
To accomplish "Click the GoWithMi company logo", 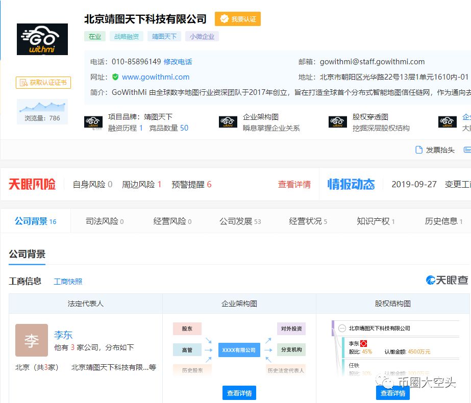I will click(x=42, y=39).
